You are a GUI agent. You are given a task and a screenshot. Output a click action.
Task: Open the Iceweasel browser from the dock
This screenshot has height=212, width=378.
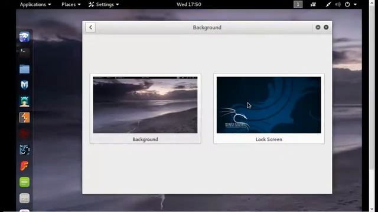click(24, 37)
